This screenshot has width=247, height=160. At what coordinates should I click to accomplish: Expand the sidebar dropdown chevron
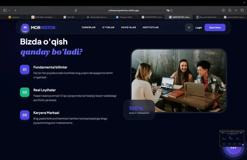tap(10, 10)
